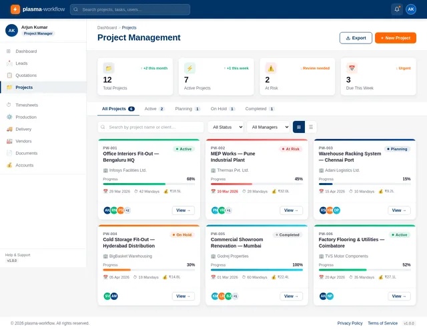
Task: Click the plasma-workflow logo icon
Action: click(16, 9)
